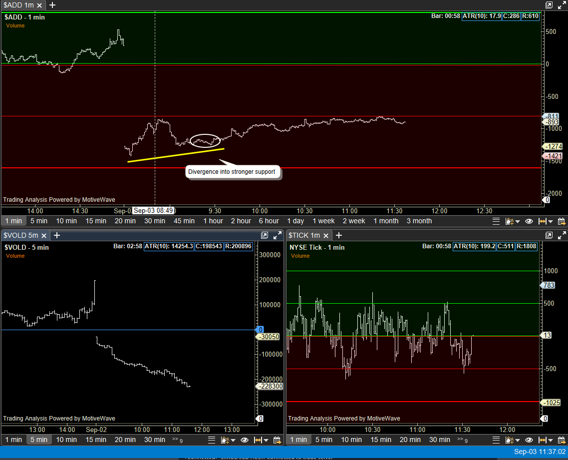The image size is (568, 460).
Task: Switch $ADD chart to 20 min bars
Action: (x=125, y=221)
